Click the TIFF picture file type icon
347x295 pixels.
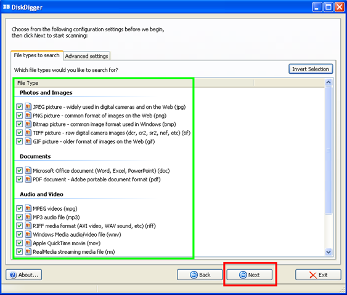tap(28, 133)
